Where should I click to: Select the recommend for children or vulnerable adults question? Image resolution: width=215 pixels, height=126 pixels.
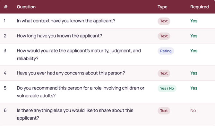point(81,92)
